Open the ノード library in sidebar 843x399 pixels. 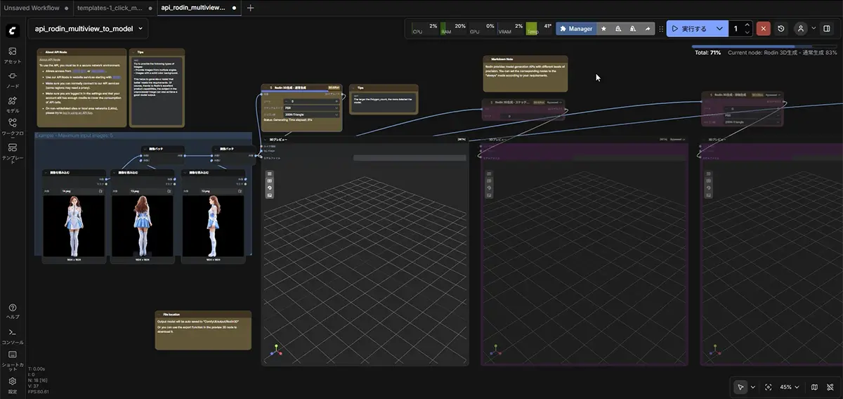click(x=12, y=79)
